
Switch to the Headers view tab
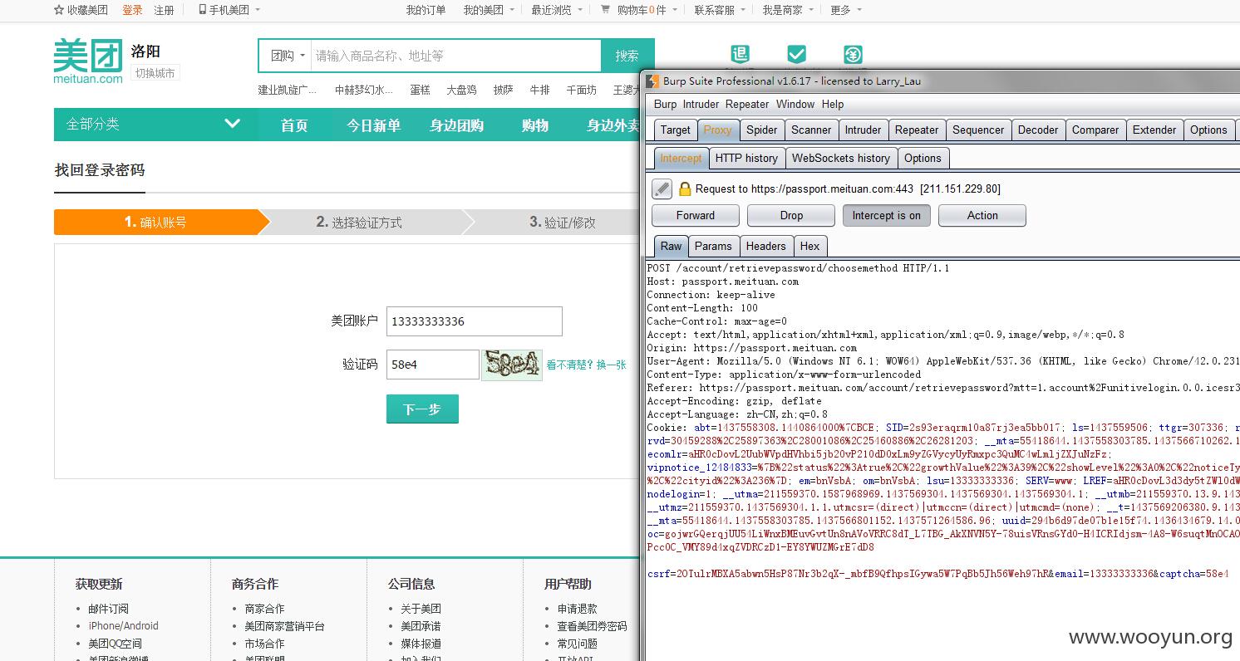tap(765, 246)
